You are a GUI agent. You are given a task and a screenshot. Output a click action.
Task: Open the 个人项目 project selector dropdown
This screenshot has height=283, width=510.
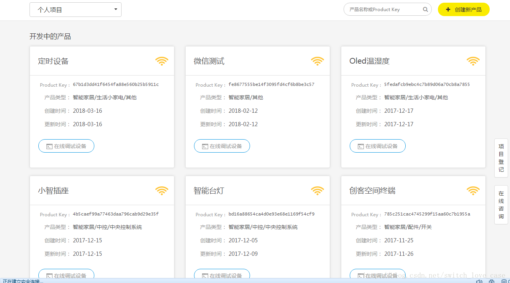pos(76,9)
